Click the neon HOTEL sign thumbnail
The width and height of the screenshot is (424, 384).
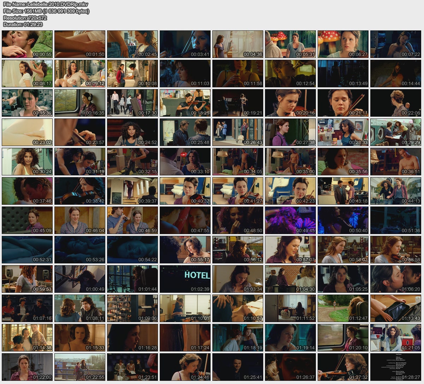coord(185,279)
